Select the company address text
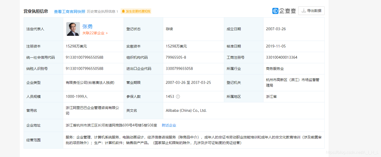This screenshot has height=157, width=381. 111,125
